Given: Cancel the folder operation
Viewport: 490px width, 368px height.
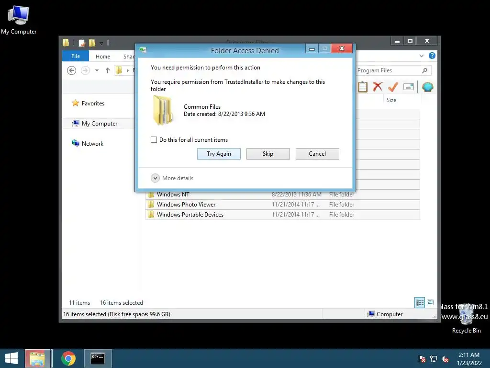Looking at the screenshot, I should pyautogui.click(x=317, y=154).
